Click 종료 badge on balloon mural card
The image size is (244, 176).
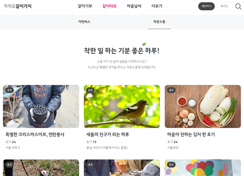click(171, 165)
